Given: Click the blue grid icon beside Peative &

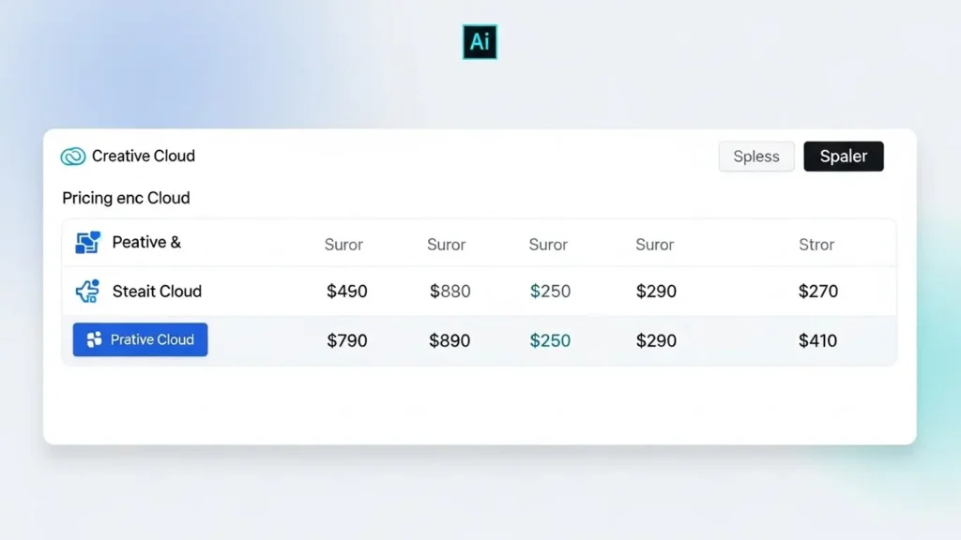Looking at the screenshot, I should [86, 242].
